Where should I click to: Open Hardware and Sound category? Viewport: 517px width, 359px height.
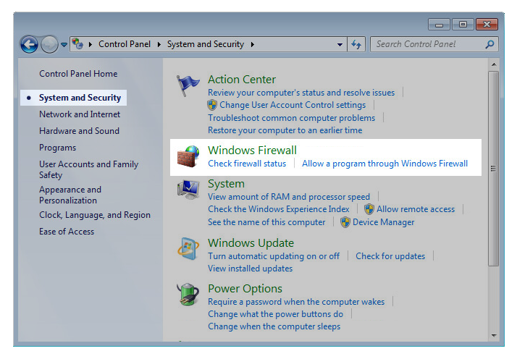click(x=79, y=131)
